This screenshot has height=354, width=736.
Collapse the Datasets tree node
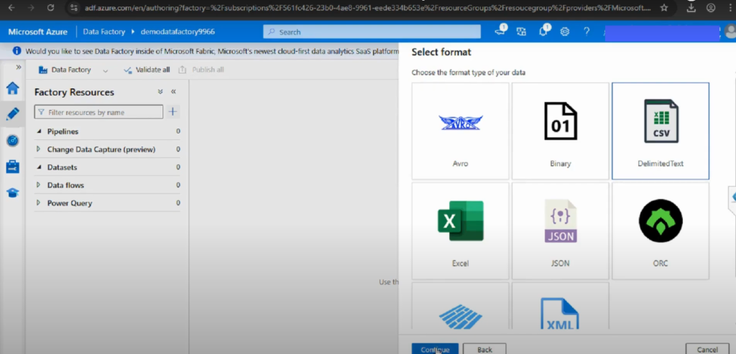39,167
